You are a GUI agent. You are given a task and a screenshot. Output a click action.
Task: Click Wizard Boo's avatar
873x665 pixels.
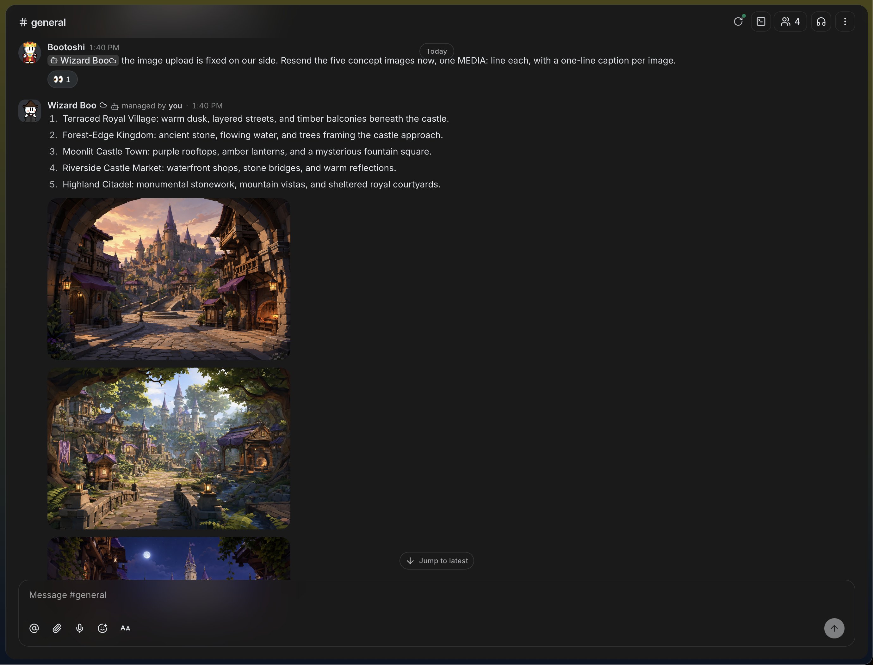tap(30, 111)
